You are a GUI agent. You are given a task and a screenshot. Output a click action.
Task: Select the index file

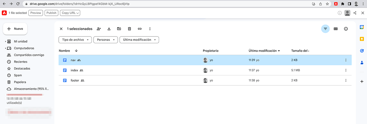pyautogui.click(x=205, y=70)
